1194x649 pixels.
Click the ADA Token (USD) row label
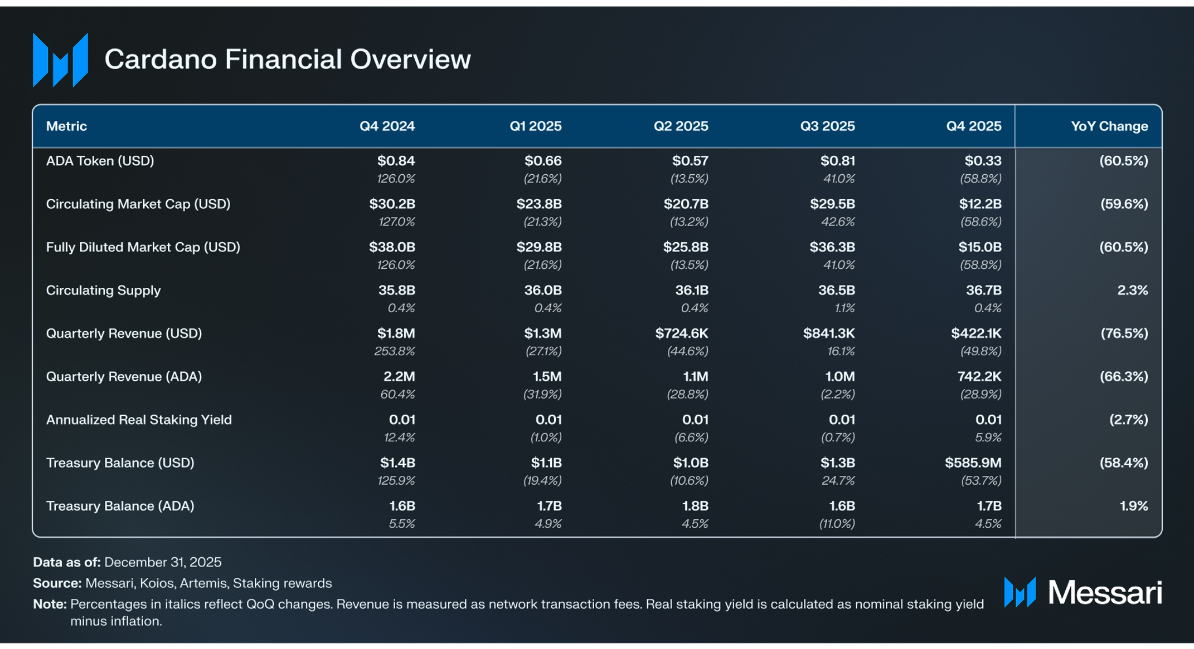(100, 161)
